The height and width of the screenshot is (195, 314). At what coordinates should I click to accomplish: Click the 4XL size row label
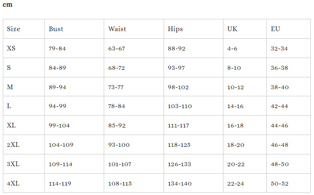pyautogui.click(x=13, y=183)
